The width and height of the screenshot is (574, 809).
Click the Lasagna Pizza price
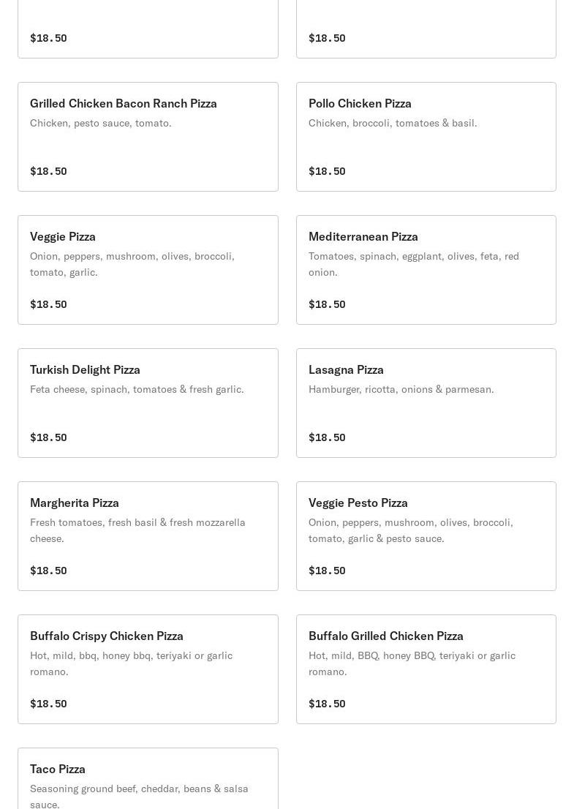[x=327, y=437]
